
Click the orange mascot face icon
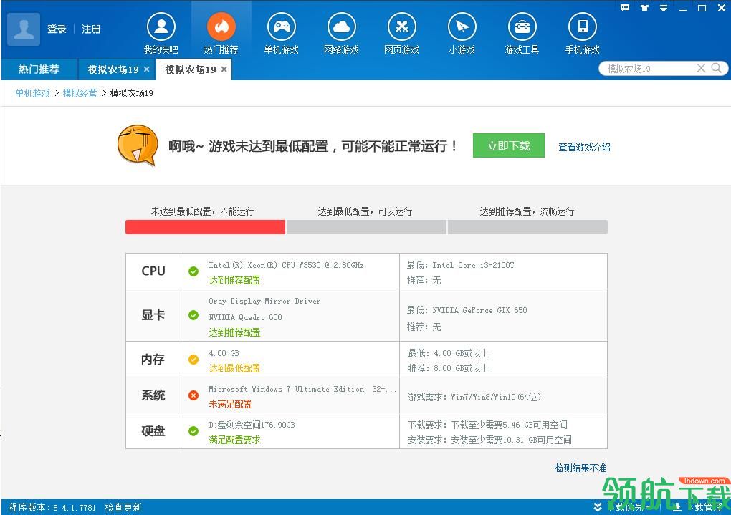137,145
